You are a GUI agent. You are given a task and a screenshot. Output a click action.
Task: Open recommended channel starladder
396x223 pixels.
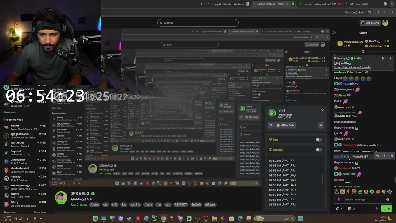25,144
